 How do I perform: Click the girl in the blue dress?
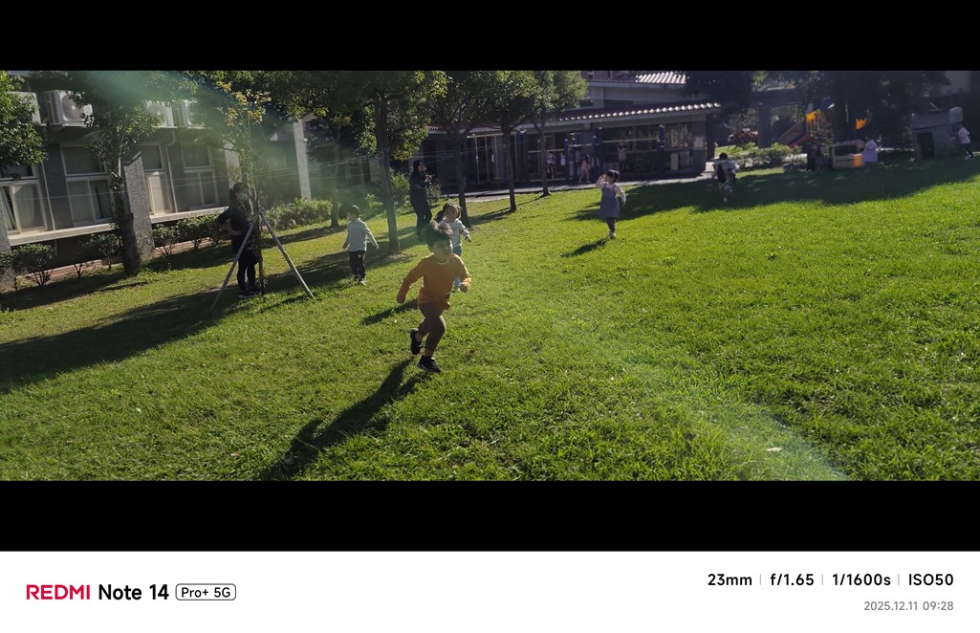click(x=610, y=204)
